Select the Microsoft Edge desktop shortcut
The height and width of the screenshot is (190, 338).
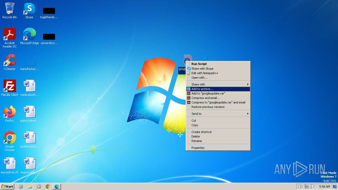(29, 36)
